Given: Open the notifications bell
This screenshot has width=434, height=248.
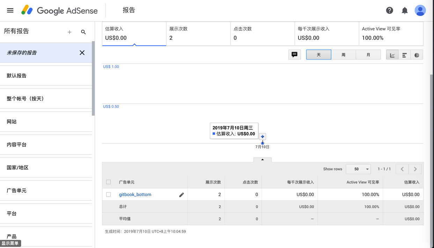Looking at the screenshot, I should [405, 10].
